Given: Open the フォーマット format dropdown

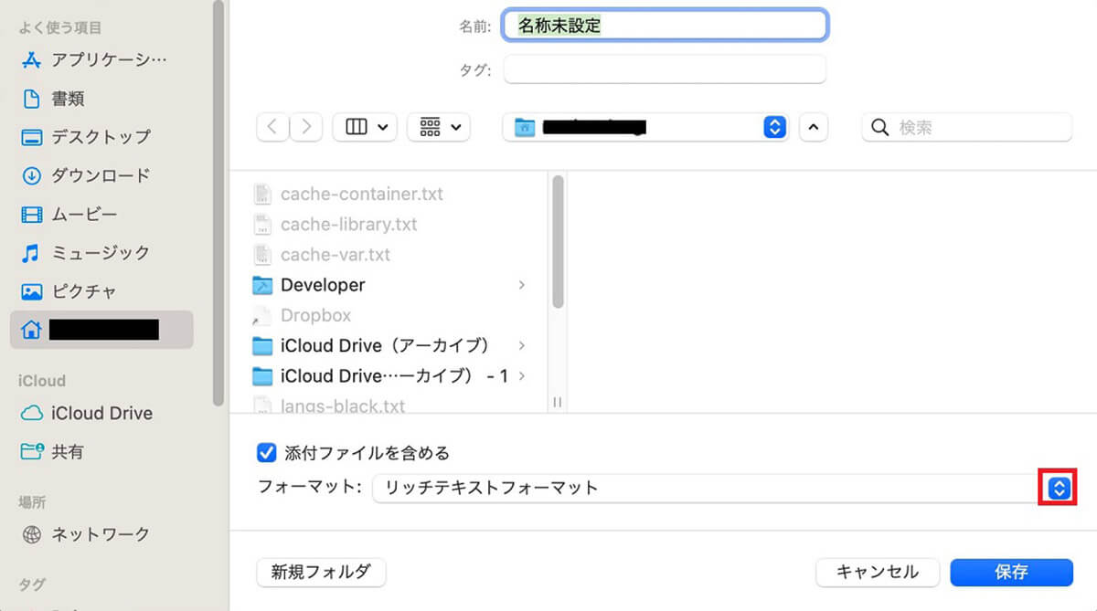Looking at the screenshot, I should pos(1059,488).
